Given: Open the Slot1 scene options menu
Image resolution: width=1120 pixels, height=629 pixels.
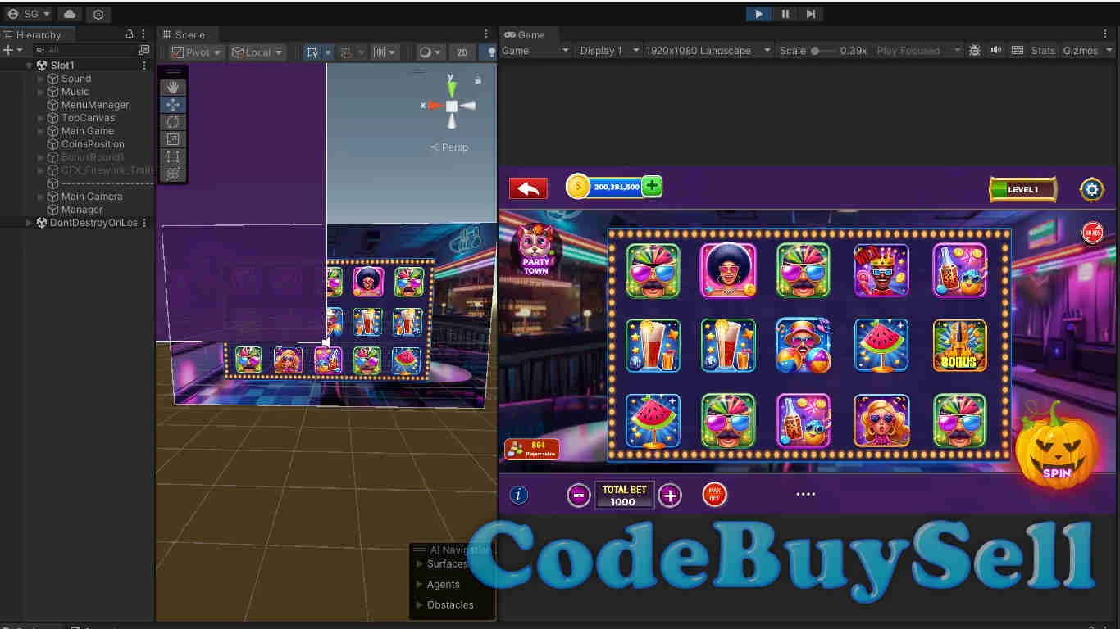Looking at the screenshot, I should [145, 66].
